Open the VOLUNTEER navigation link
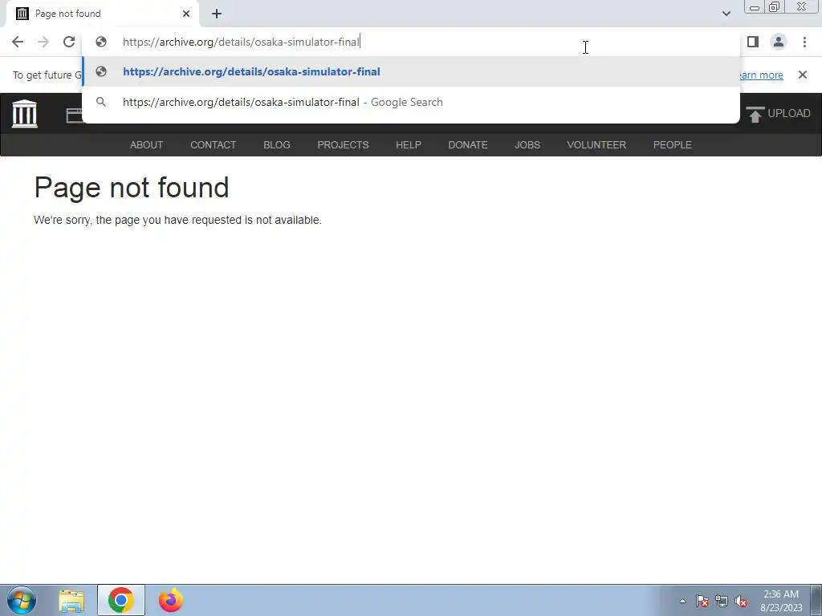This screenshot has width=822, height=616. 596,145
